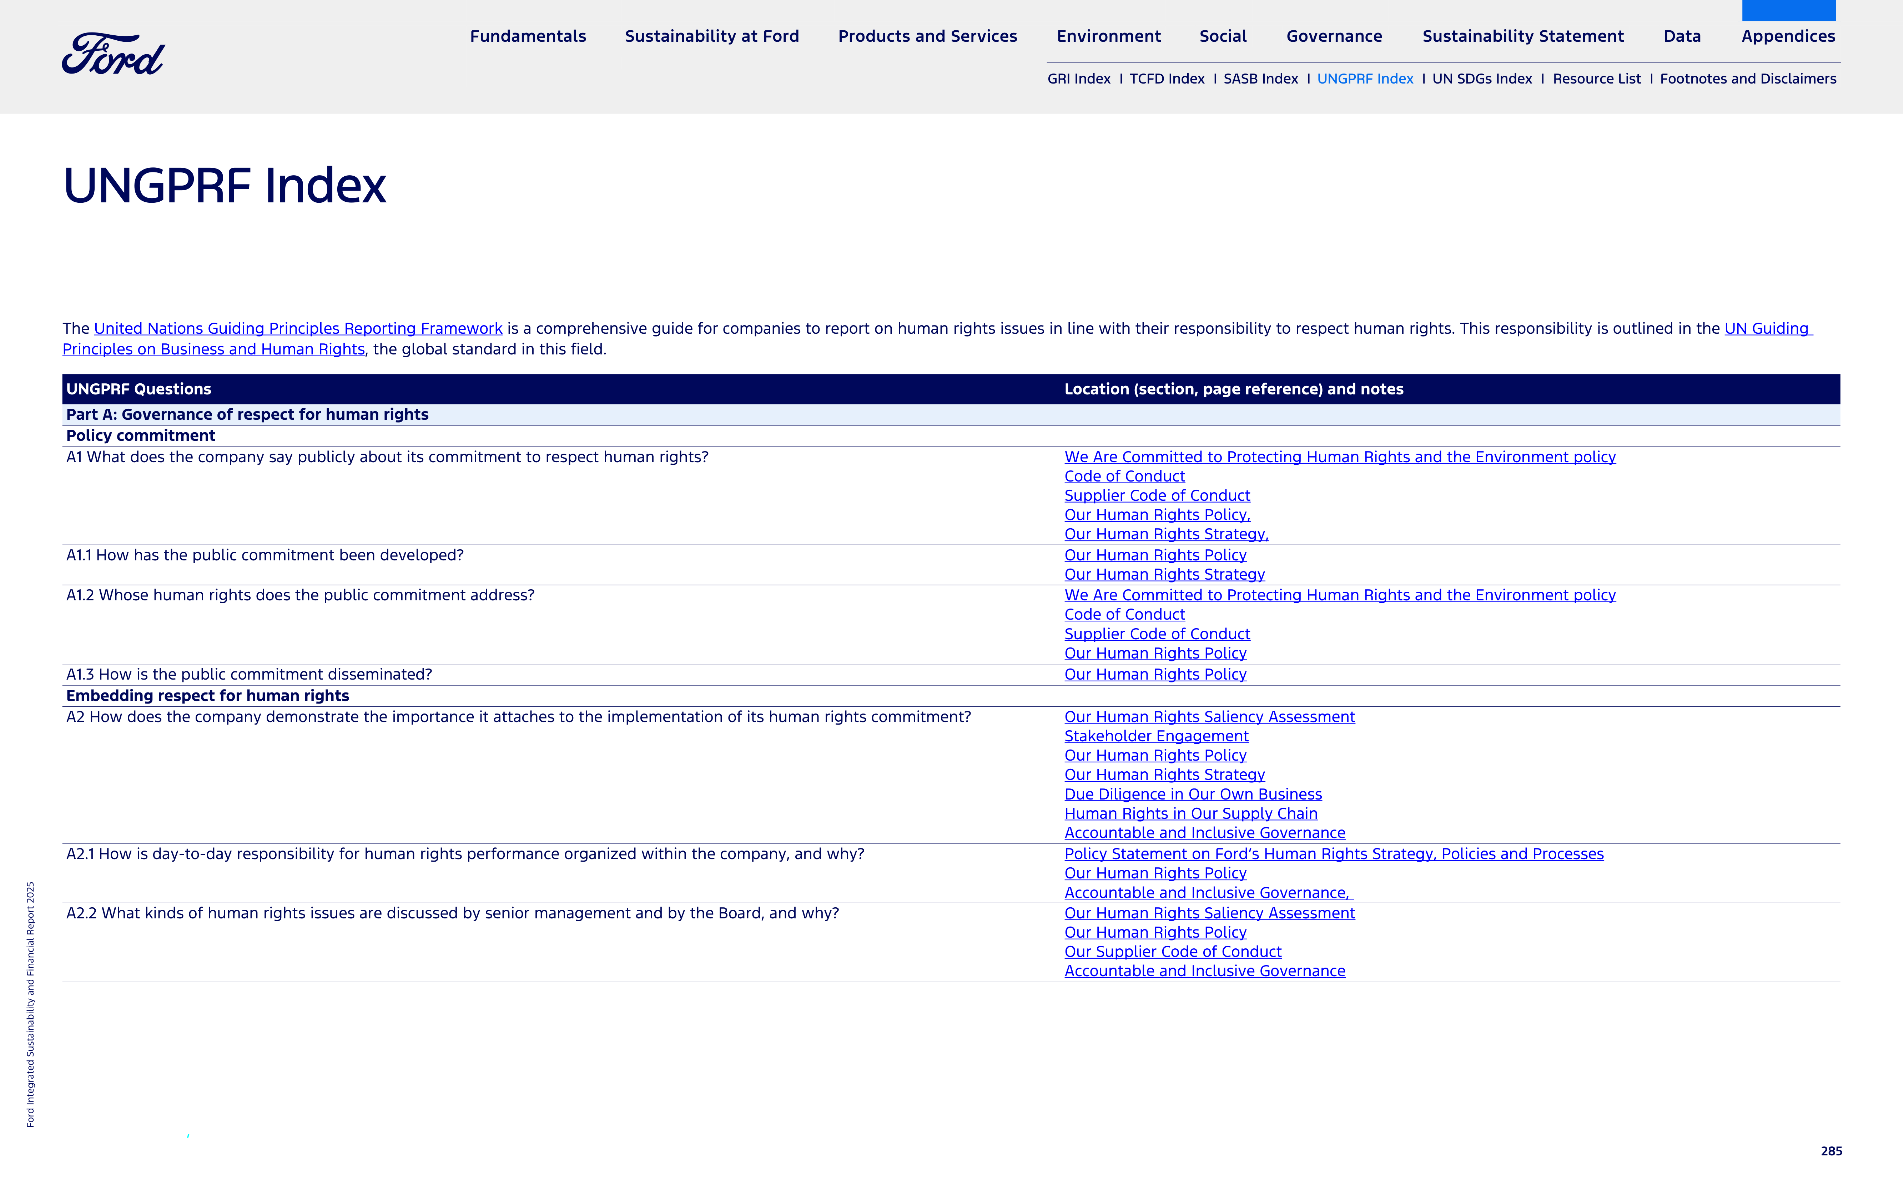Open the Environment section
The image size is (1904, 1190).
coord(1108,36)
